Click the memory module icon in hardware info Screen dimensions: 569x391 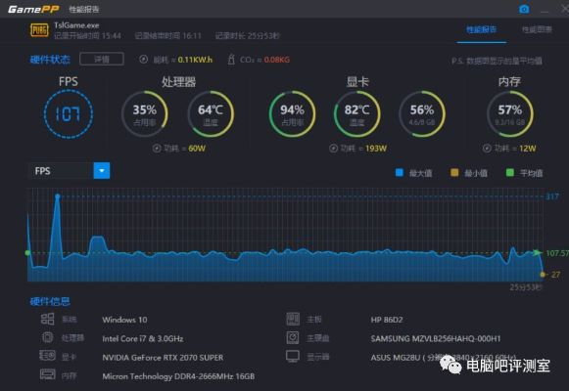(x=48, y=374)
